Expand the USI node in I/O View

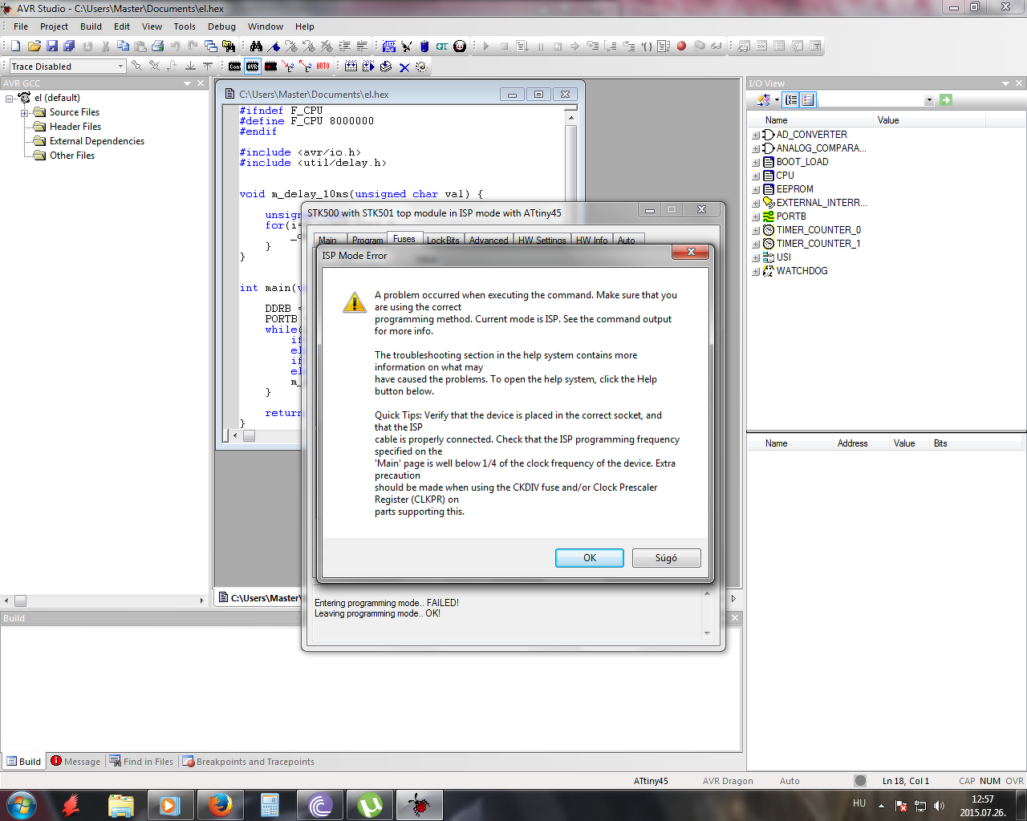point(756,258)
